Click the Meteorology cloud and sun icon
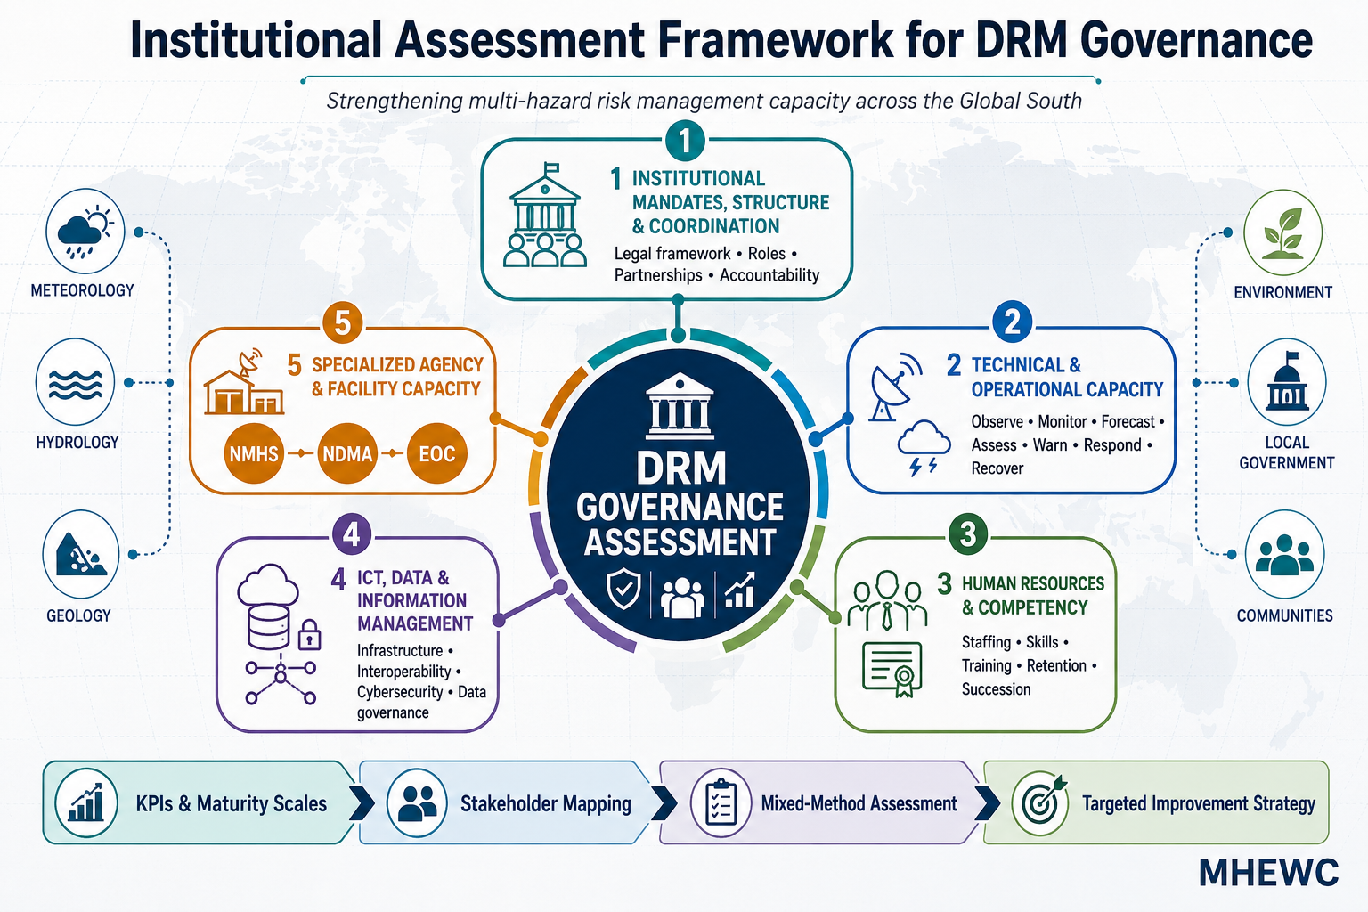1368x912 pixels. [85, 231]
